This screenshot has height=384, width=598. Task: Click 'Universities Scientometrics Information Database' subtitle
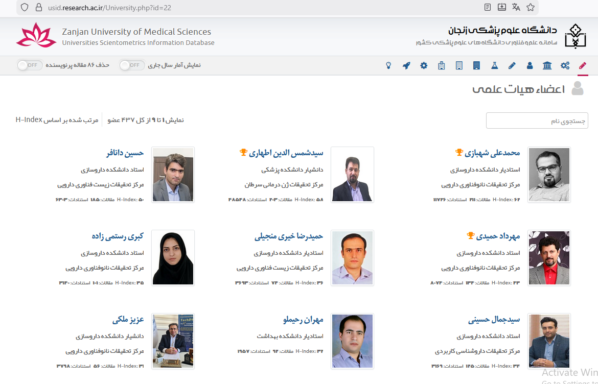point(138,43)
